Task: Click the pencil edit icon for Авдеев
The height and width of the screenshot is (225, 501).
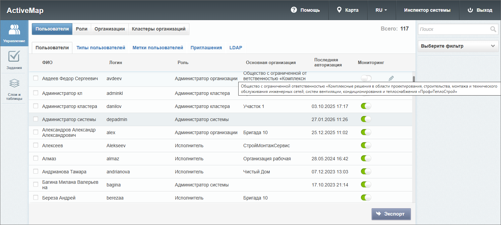Action: 391,78
